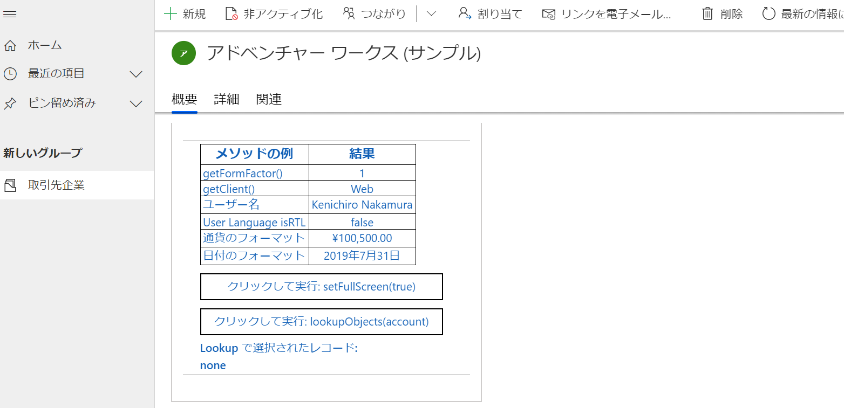Expand the つながり dropdown arrow

click(x=431, y=14)
